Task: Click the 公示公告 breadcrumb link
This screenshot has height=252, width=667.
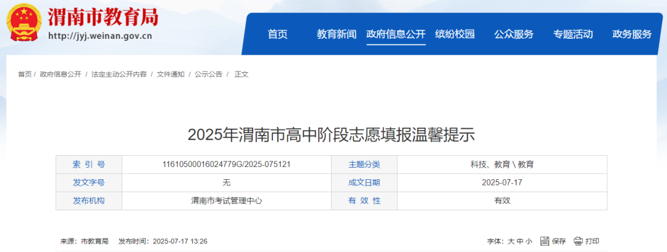Action: tap(209, 74)
